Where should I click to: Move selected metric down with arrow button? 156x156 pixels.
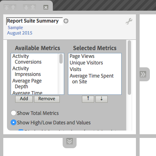(x=102, y=99)
